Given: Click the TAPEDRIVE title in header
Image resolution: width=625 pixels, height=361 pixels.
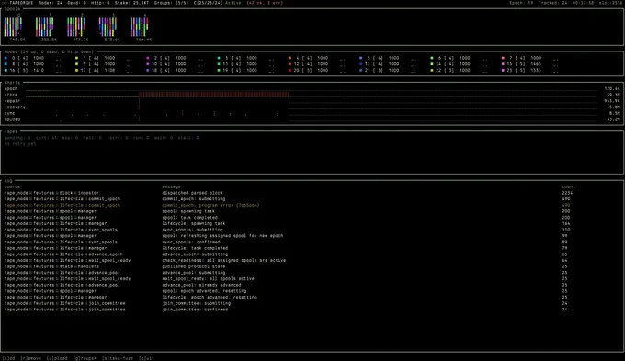Looking at the screenshot, I should point(21,3).
